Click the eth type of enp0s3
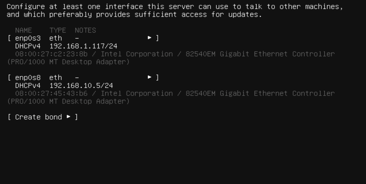 pos(56,38)
